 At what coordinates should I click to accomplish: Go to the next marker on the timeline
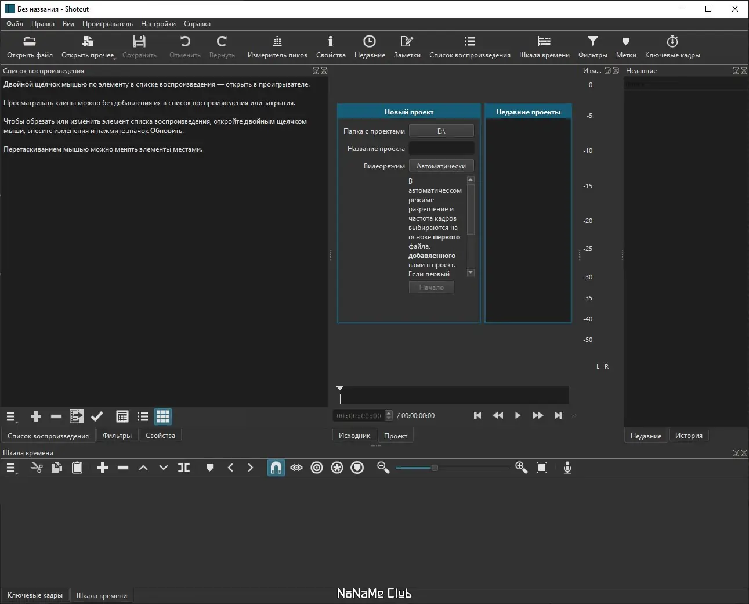tap(251, 468)
